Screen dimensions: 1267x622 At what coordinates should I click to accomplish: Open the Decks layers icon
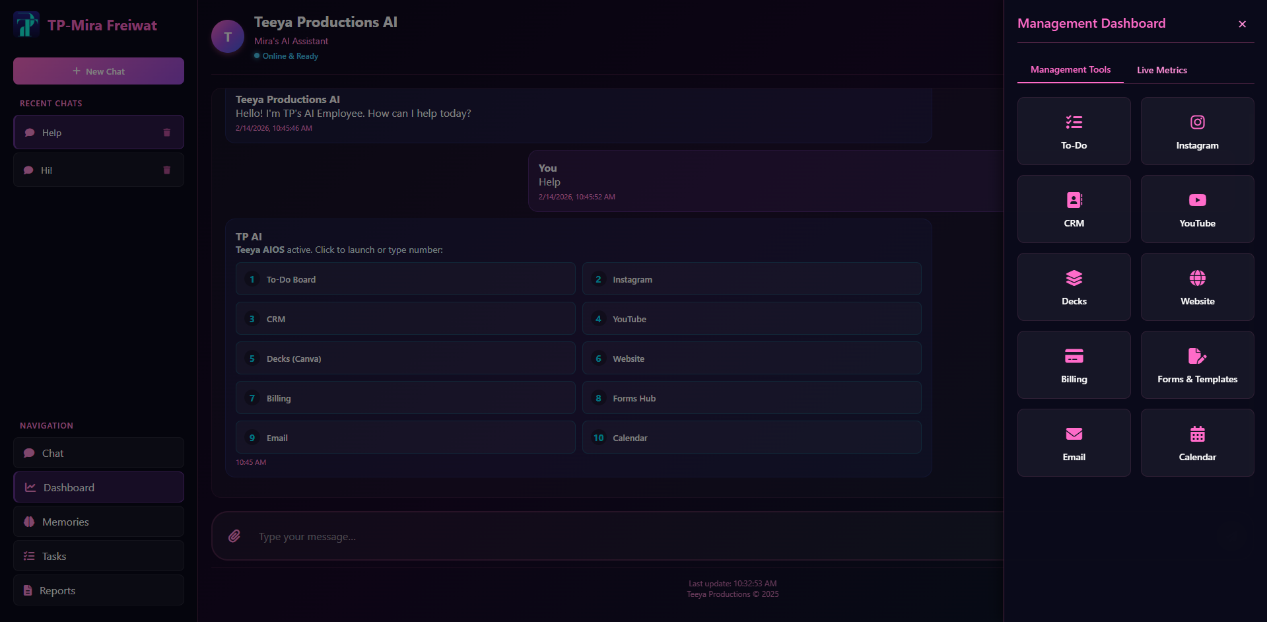[1074, 278]
